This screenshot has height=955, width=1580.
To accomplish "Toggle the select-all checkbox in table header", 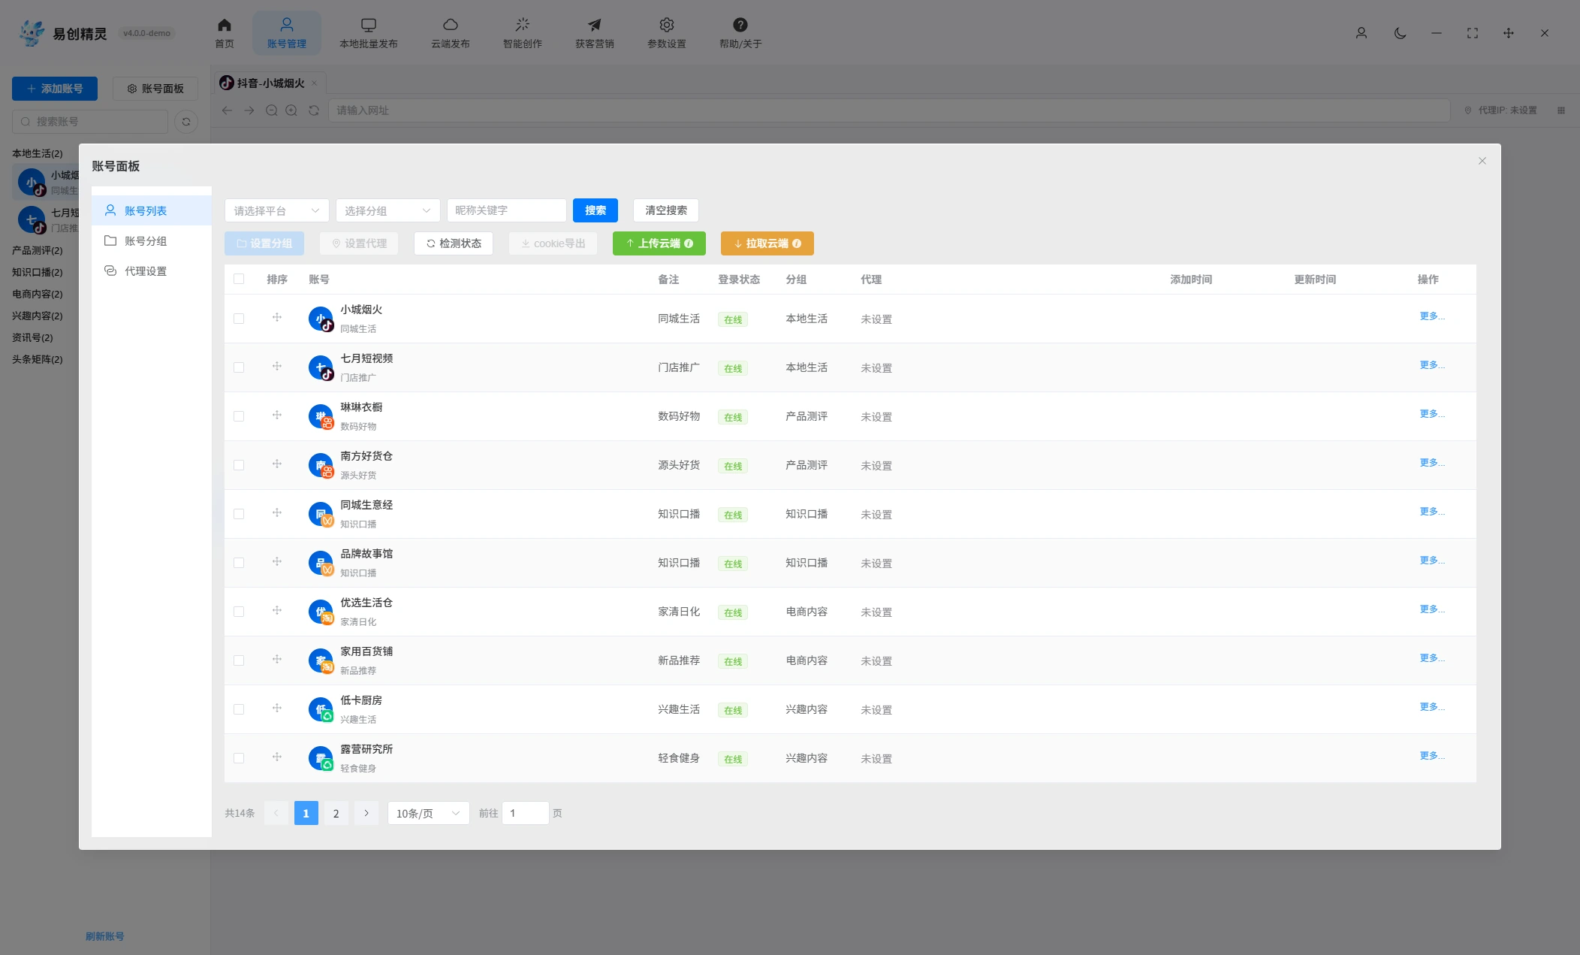I will (x=239, y=279).
